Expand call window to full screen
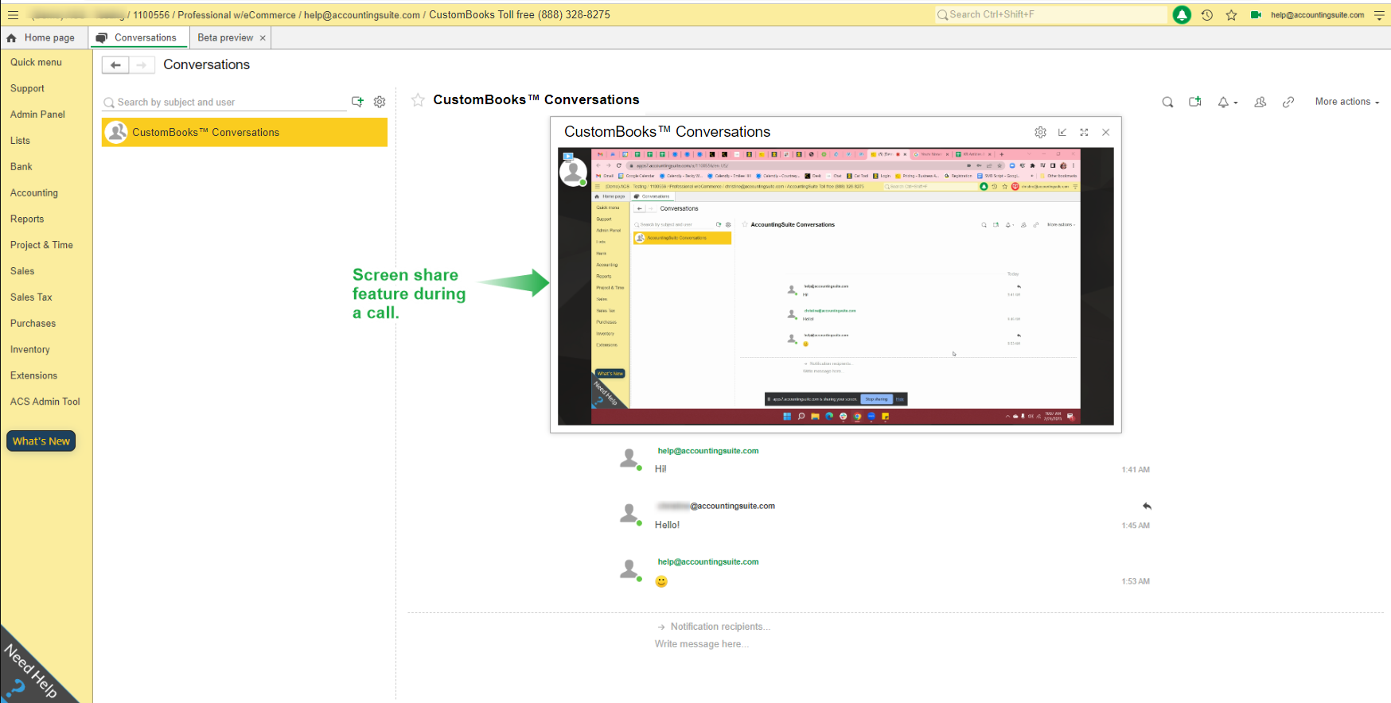This screenshot has width=1391, height=703. 1084,132
